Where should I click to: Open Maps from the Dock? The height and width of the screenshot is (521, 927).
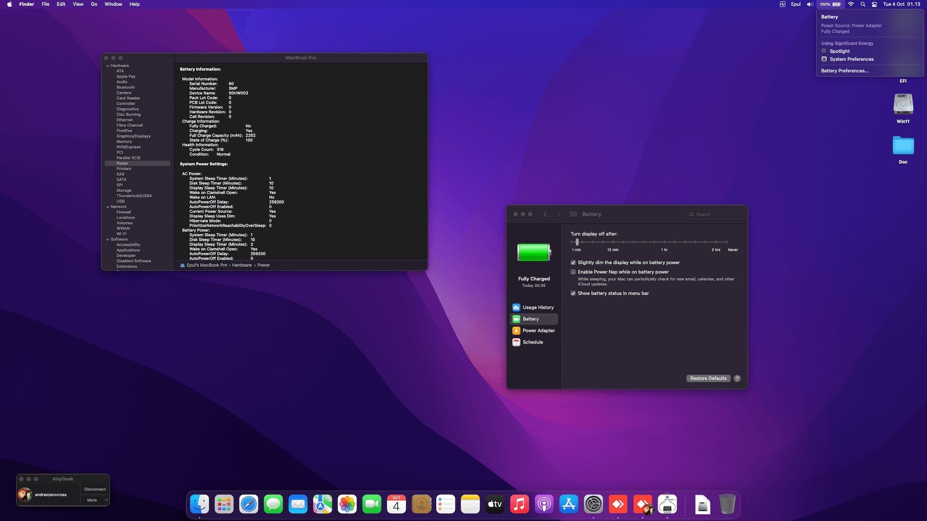323,504
